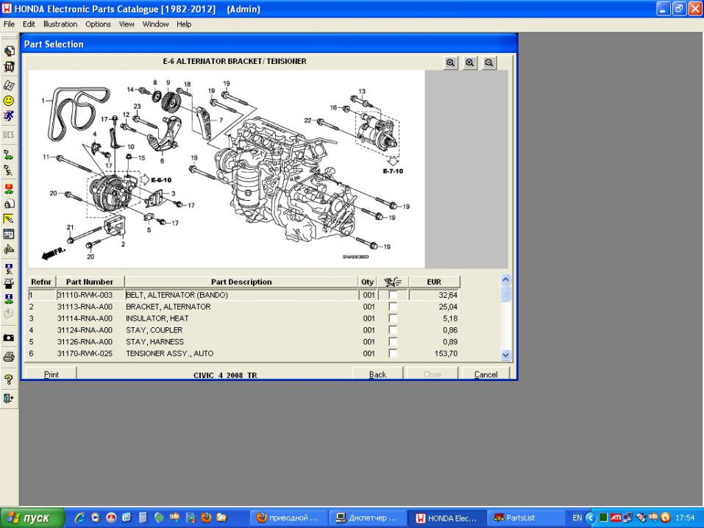The height and width of the screenshot is (528, 704).
Task: Click the exit door icon in left toolbar
Action: tap(9, 398)
